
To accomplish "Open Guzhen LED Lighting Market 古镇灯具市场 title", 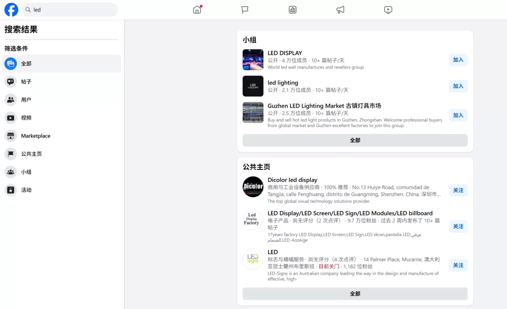I will point(324,106).
